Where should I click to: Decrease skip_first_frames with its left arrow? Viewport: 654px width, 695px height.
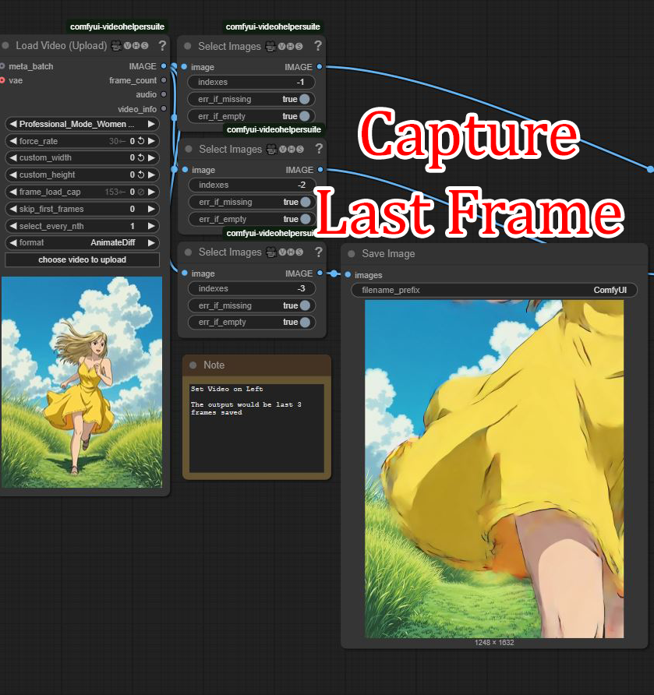pos(13,209)
